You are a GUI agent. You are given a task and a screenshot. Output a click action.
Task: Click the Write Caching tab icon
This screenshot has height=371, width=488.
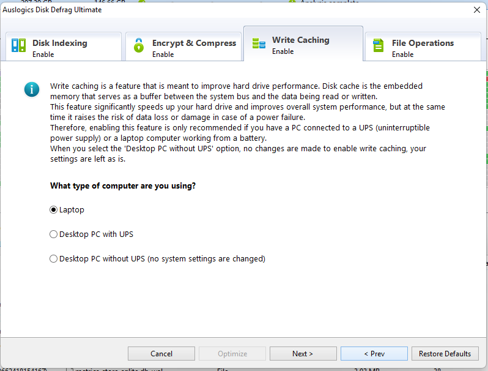[259, 43]
